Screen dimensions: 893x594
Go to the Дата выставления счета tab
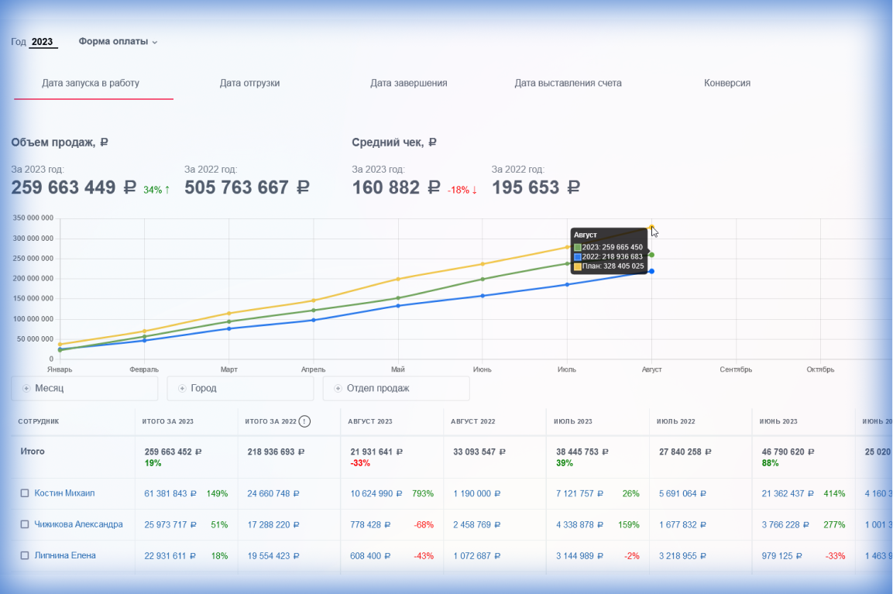pos(568,83)
